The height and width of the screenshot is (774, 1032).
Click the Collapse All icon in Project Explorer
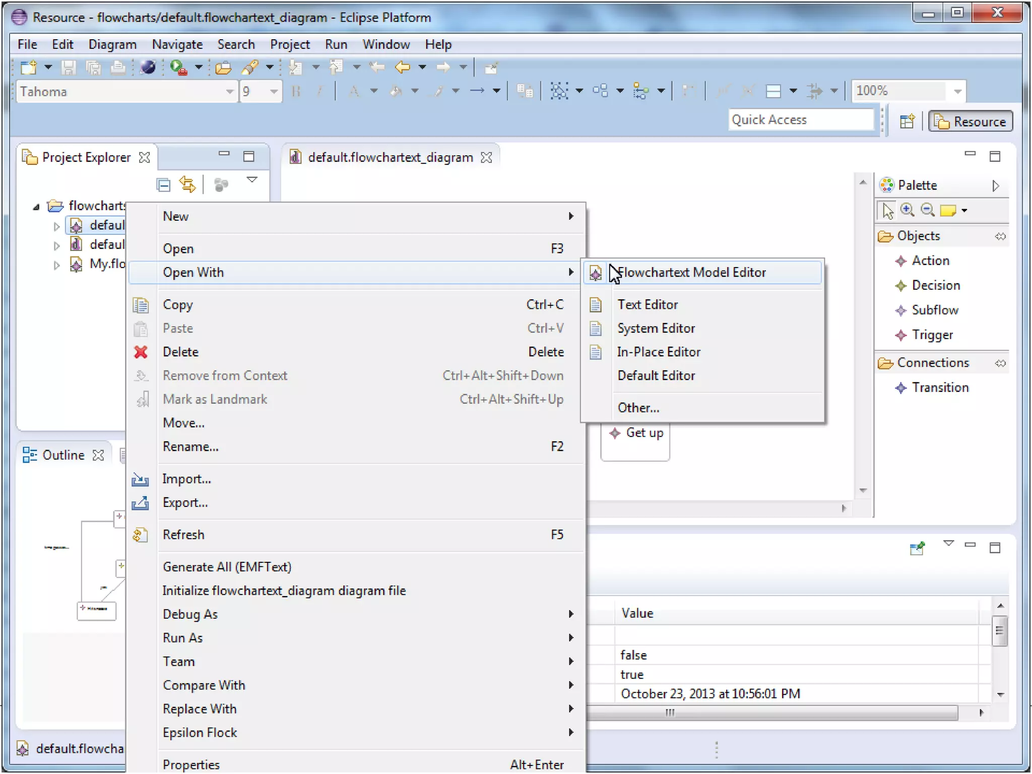[x=163, y=185]
